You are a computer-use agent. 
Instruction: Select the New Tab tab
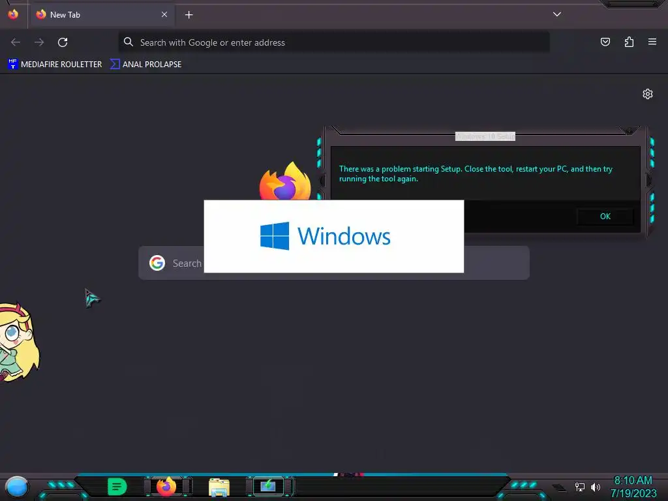[102, 15]
